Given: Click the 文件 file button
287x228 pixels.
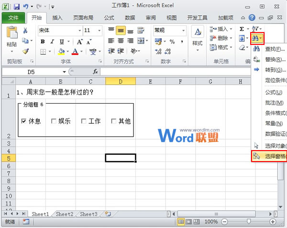Looking at the screenshot, I should tap(13, 18).
